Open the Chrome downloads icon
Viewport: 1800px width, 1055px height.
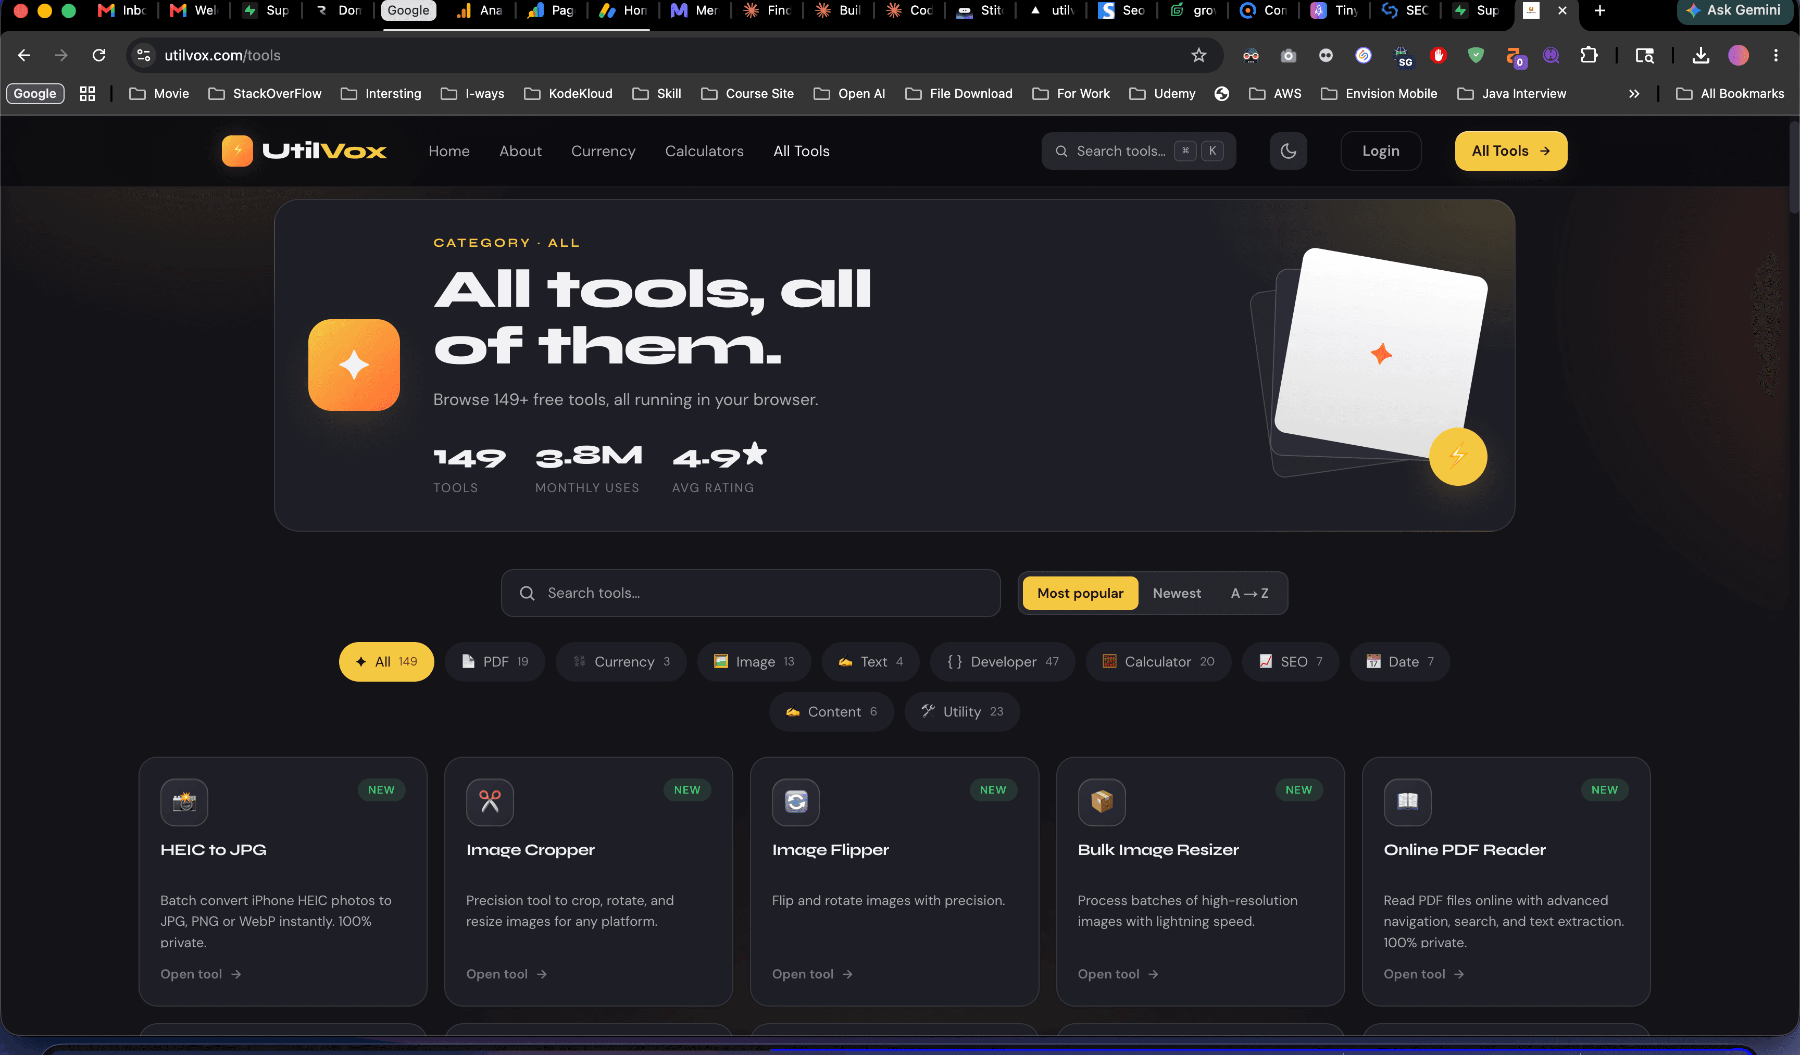click(x=1701, y=55)
